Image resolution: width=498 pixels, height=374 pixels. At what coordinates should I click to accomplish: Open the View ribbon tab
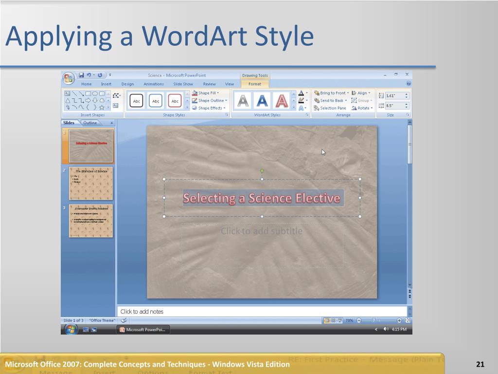230,84
